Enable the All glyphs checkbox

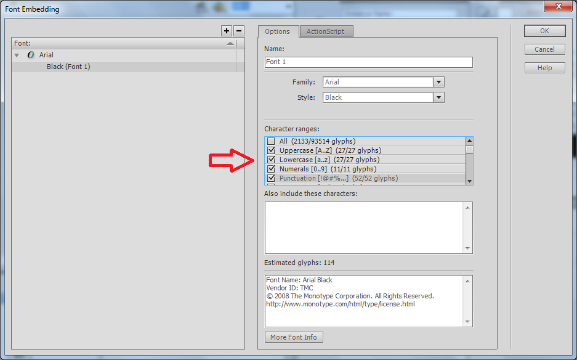tap(271, 141)
